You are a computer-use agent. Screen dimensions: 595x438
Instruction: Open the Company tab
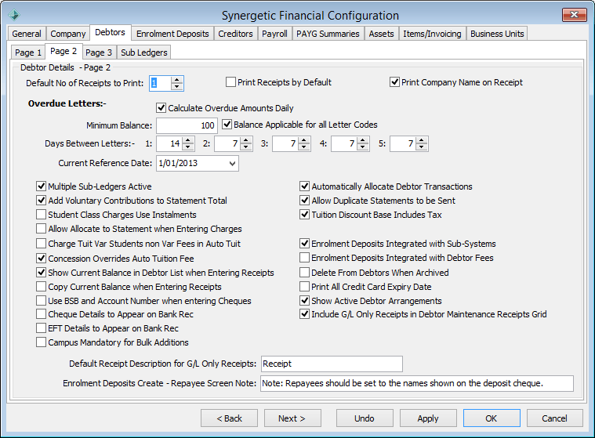click(68, 34)
